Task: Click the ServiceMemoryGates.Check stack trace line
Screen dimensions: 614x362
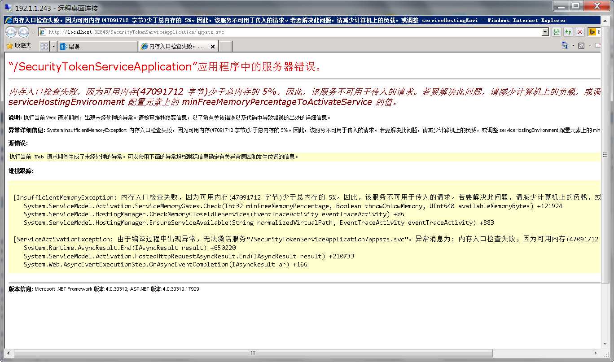Action: 293,206
